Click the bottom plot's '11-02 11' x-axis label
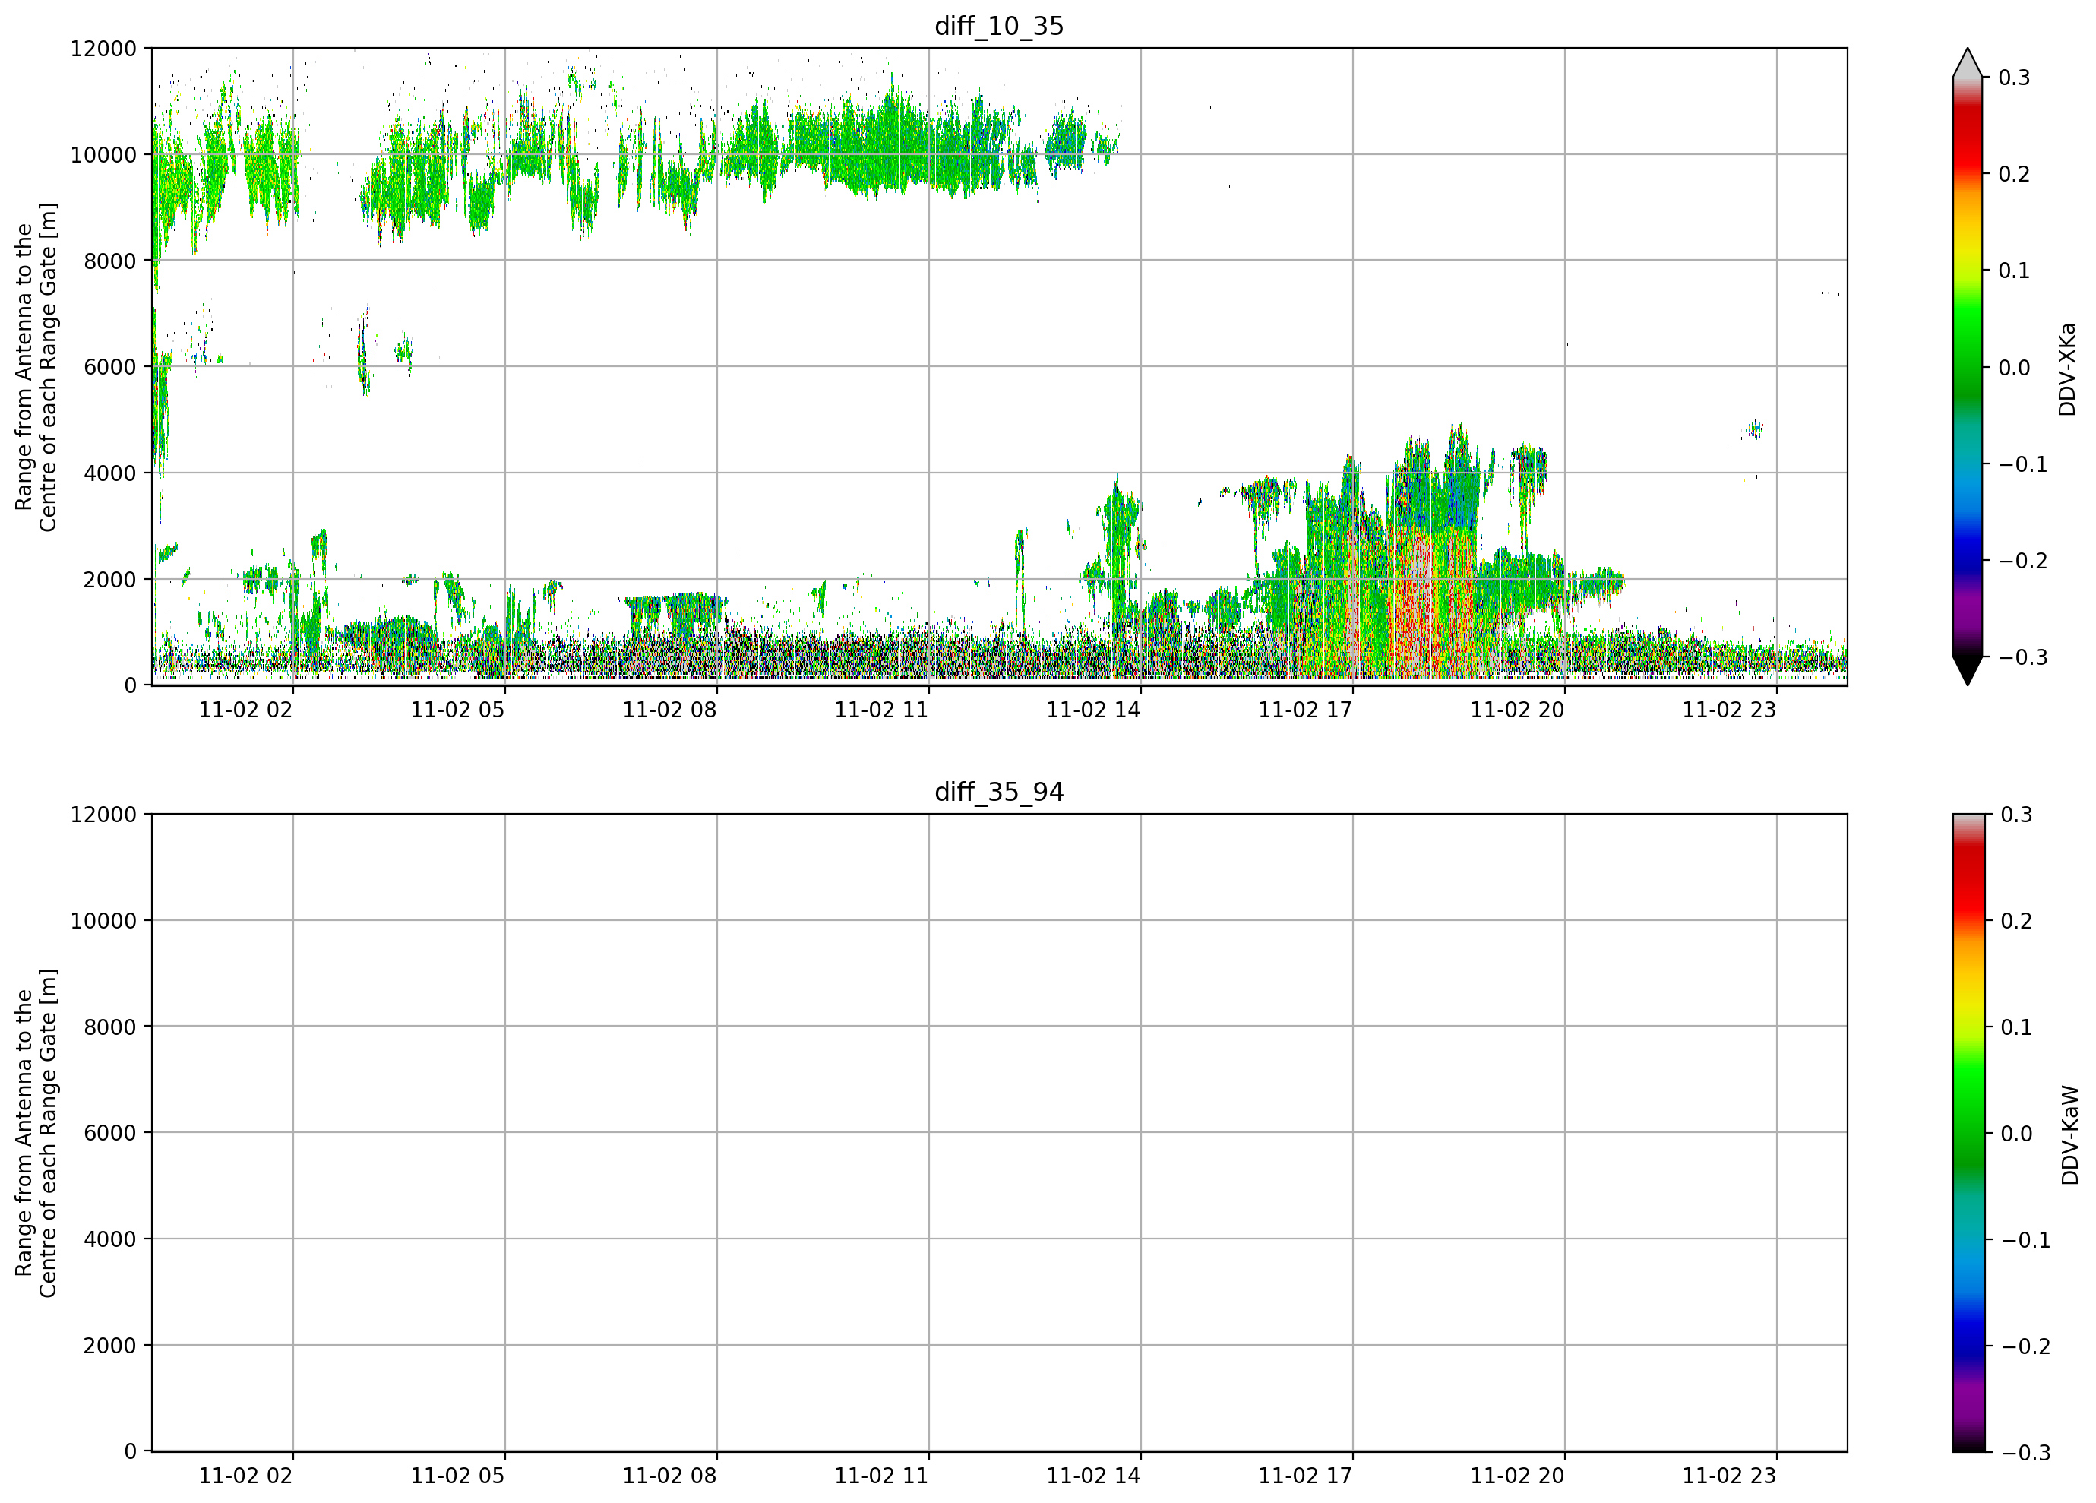The height and width of the screenshot is (1503, 2096). 882,1476
